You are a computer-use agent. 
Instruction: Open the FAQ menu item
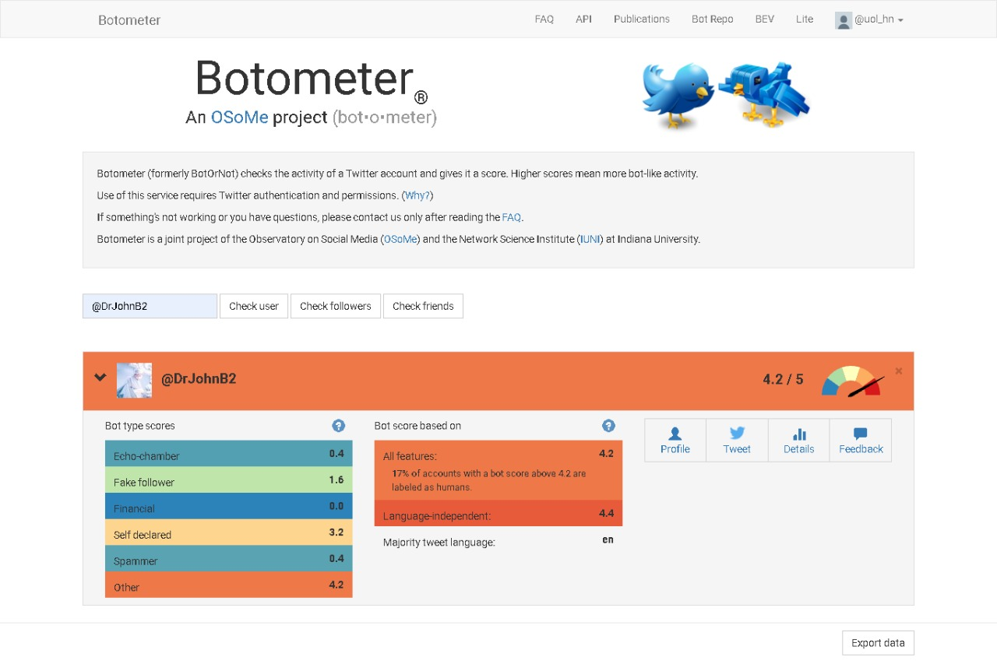coord(544,19)
